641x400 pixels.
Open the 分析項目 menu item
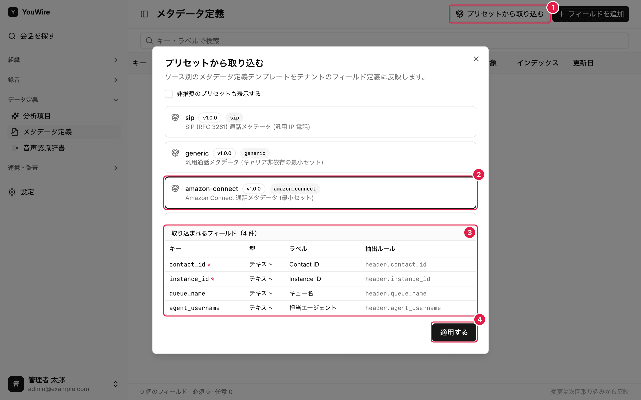click(64, 116)
